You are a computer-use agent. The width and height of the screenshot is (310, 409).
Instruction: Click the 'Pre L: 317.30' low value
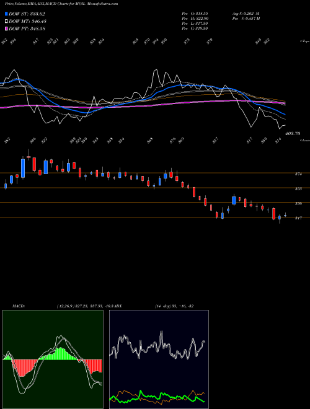tap(195, 24)
